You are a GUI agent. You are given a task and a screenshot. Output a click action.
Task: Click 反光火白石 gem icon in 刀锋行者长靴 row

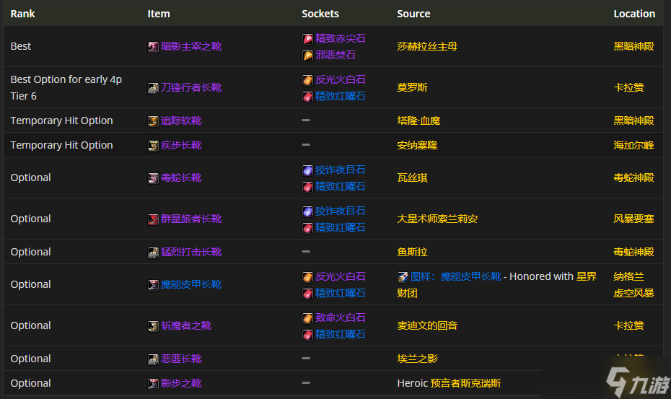coord(307,80)
